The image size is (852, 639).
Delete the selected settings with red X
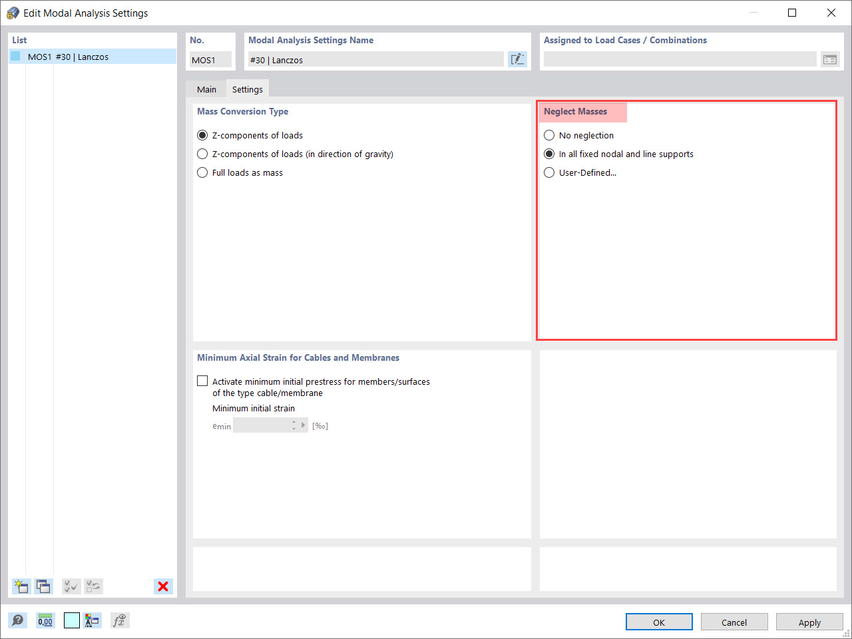pos(163,586)
